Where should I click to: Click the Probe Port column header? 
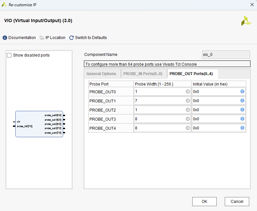111,84
